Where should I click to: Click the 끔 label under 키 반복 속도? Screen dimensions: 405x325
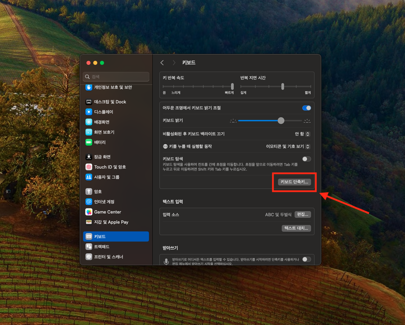click(164, 93)
